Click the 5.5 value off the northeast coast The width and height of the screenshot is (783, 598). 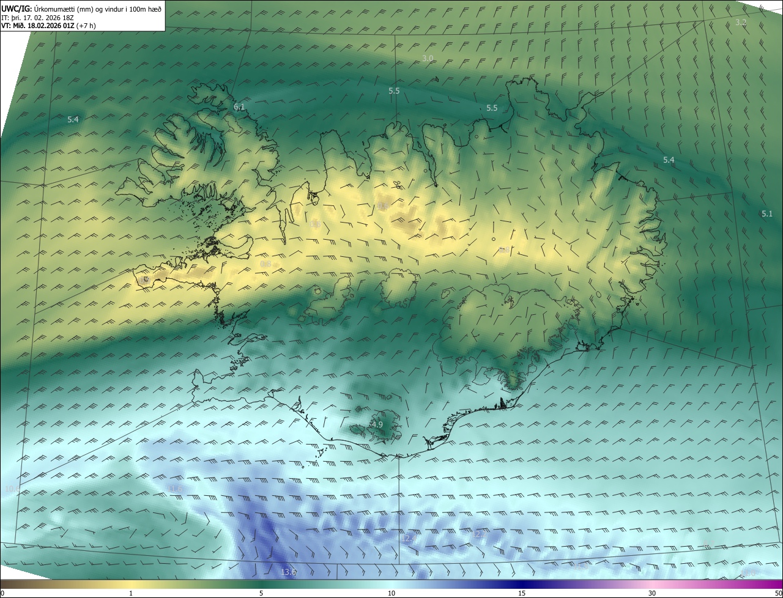tap(492, 108)
